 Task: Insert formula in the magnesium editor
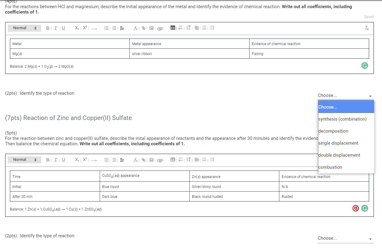click(x=136, y=28)
